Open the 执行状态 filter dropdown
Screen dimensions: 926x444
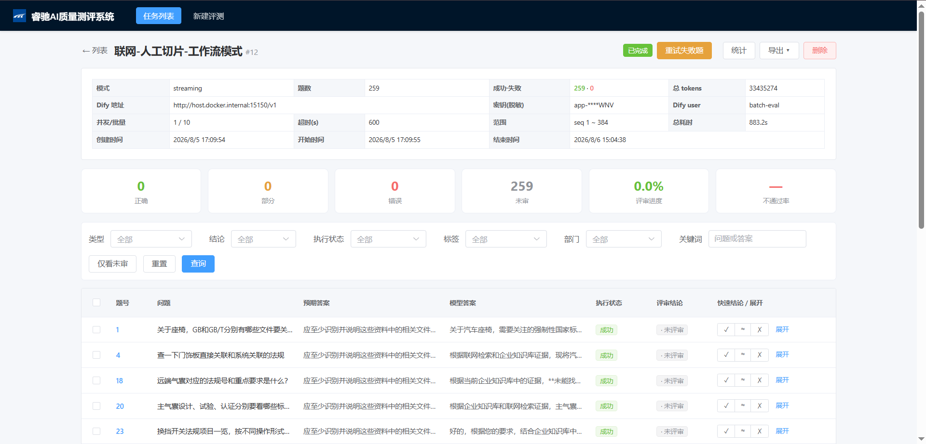(388, 239)
